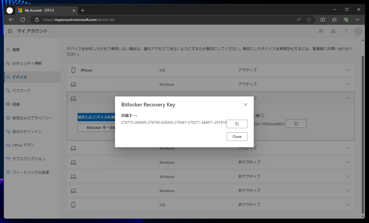Click the Bitlocker キーの表示 button
The image size is (369, 223).
click(x=96, y=128)
